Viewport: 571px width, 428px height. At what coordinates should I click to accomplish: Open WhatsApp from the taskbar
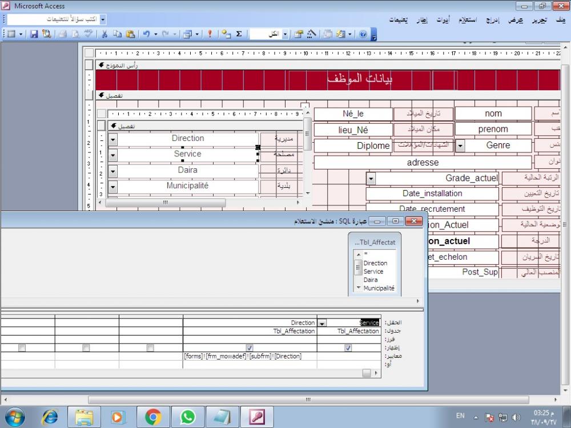pyautogui.click(x=187, y=417)
